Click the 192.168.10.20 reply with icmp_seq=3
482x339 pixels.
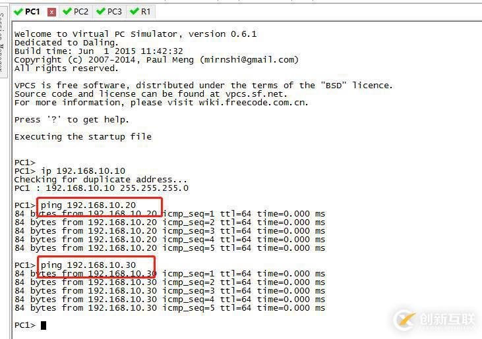tap(169, 230)
